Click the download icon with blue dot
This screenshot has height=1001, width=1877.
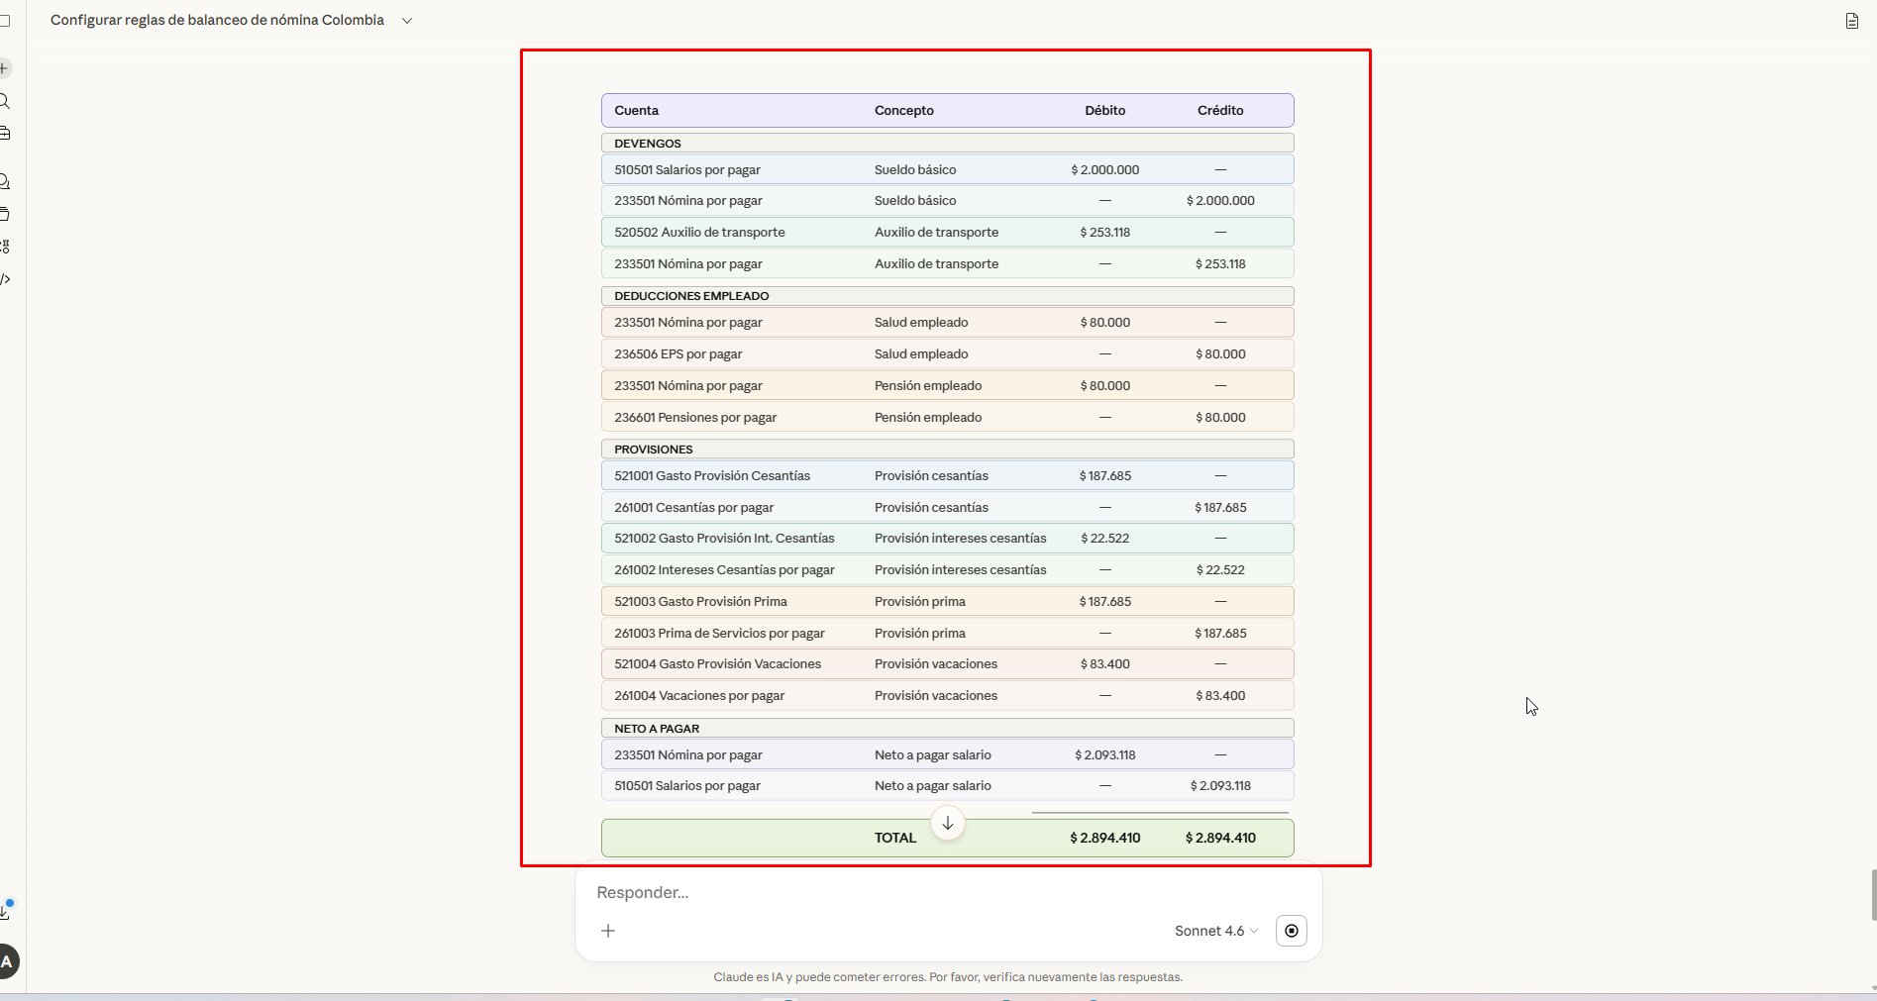tap(5, 910)
